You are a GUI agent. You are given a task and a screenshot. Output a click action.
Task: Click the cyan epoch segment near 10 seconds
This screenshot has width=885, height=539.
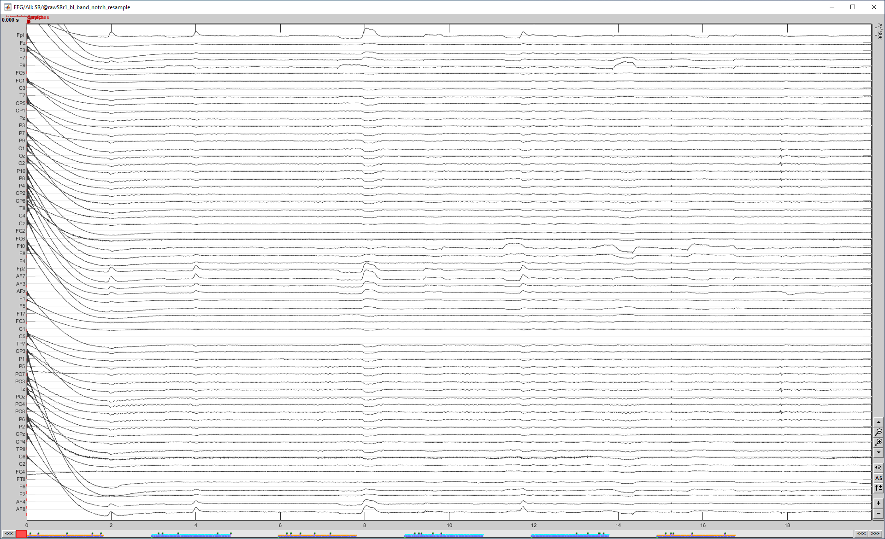[444, 535]
